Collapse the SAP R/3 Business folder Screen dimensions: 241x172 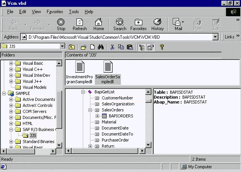point(11,129)
